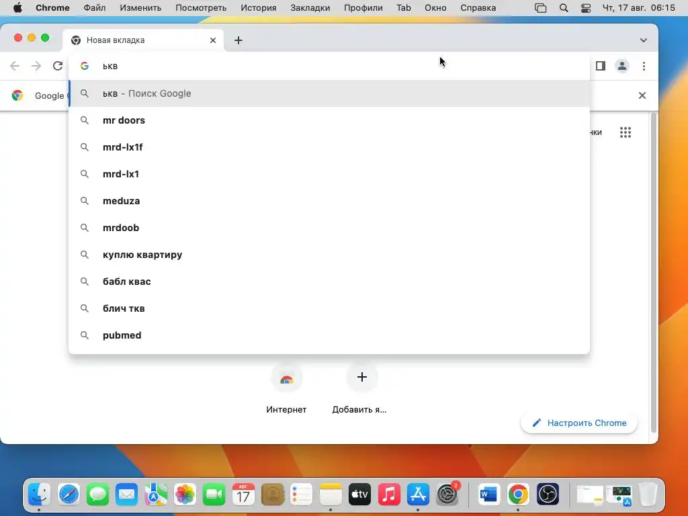
Task: Open Apple TV from the Dock
Action: 360,494
